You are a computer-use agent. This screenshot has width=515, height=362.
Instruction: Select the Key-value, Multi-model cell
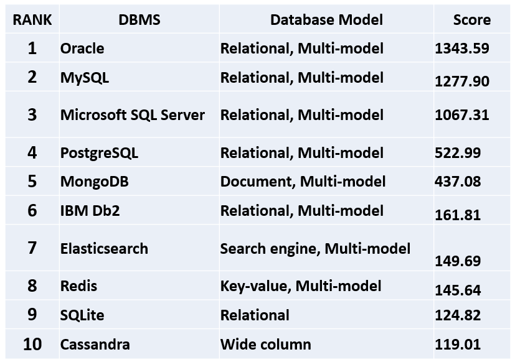tap(301, 286)
